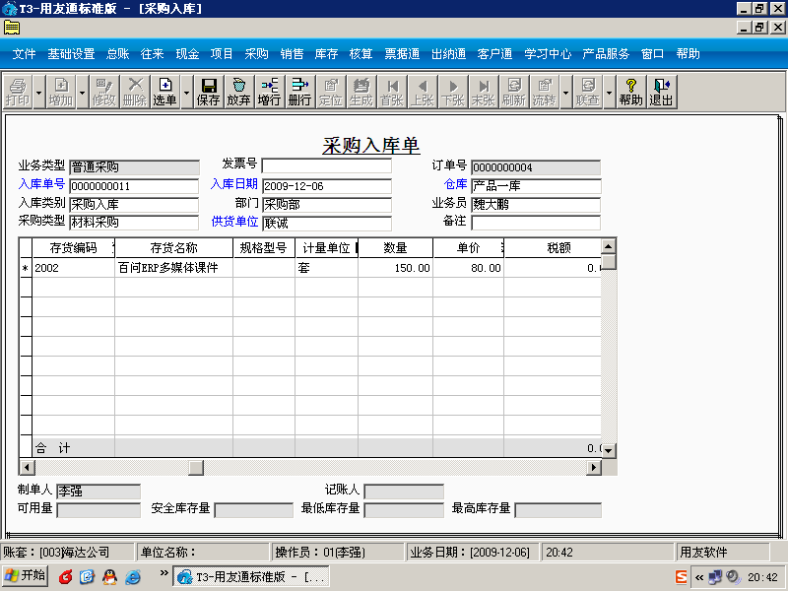The image size is (788, 591).
Task: Click the 业务员 field showing 魏大鹏
Action: point(536,205)
